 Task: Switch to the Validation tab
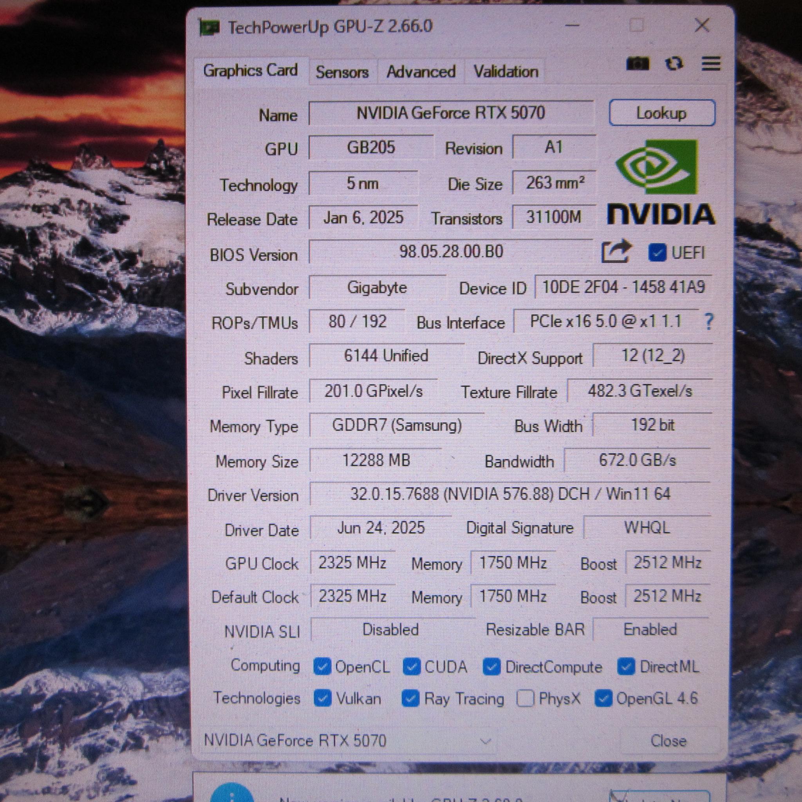coord(506,72)
